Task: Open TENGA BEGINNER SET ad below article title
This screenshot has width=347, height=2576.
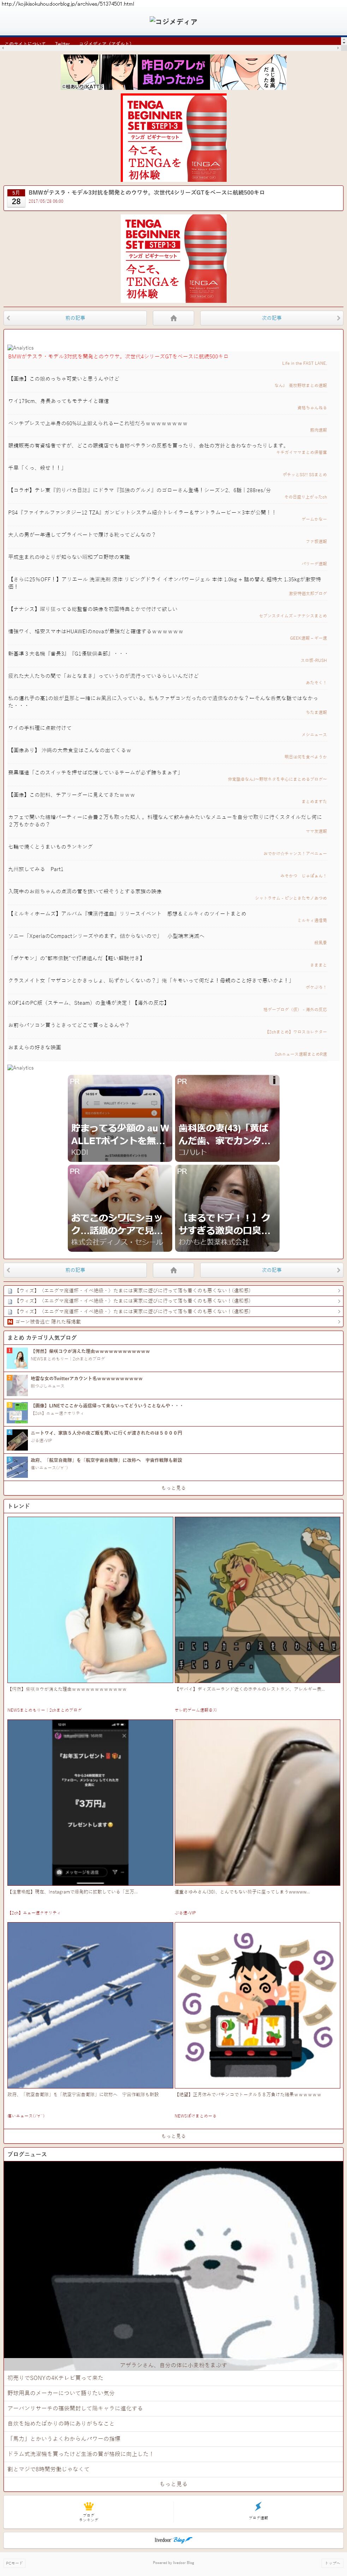Action: click(x=174, y=258)
